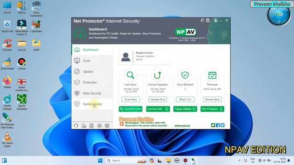
Task: Click the Registered User profile card
Action: click(144, 57)
